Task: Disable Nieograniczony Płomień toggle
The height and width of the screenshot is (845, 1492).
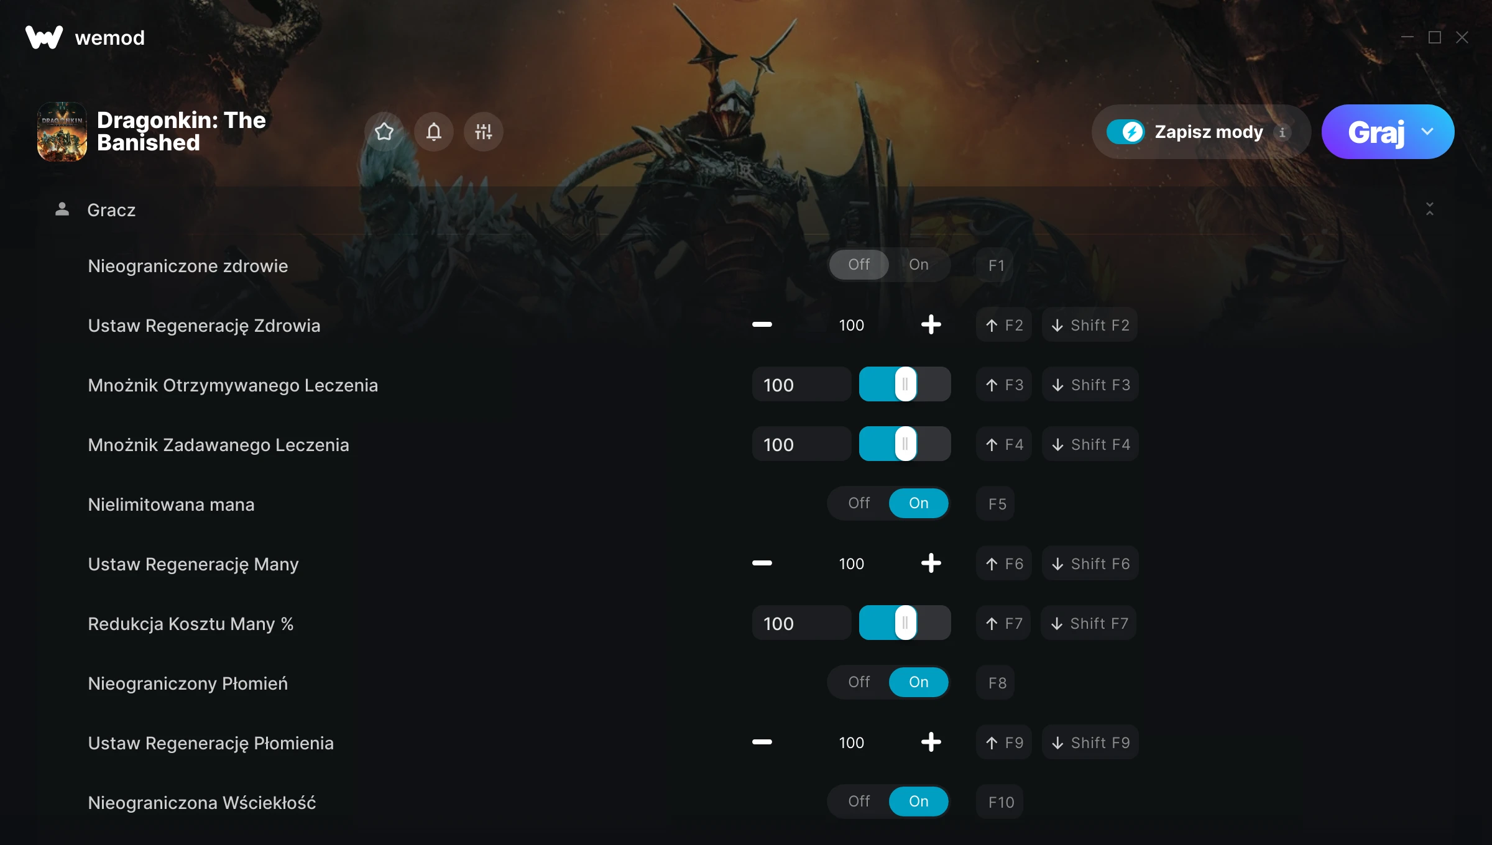Action: coord(859,682)
